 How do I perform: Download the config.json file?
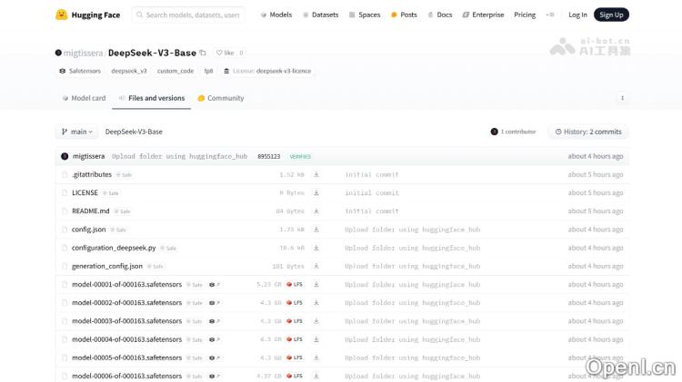[x=316, y=230]
